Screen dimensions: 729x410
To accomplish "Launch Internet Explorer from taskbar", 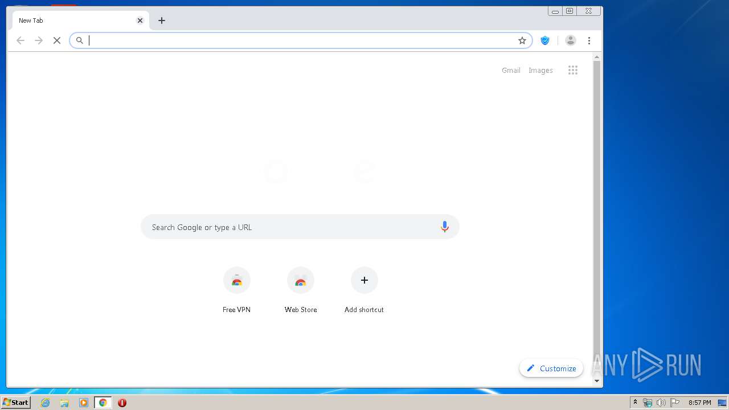I will 45,403.
